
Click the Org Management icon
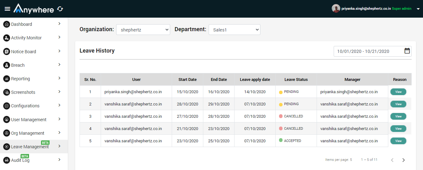6,133
